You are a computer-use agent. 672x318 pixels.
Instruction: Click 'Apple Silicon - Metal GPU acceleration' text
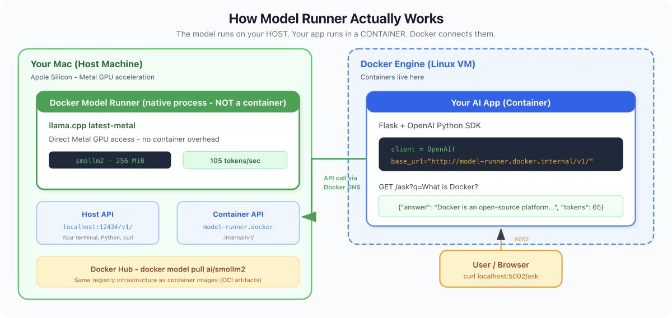point(92,77)
